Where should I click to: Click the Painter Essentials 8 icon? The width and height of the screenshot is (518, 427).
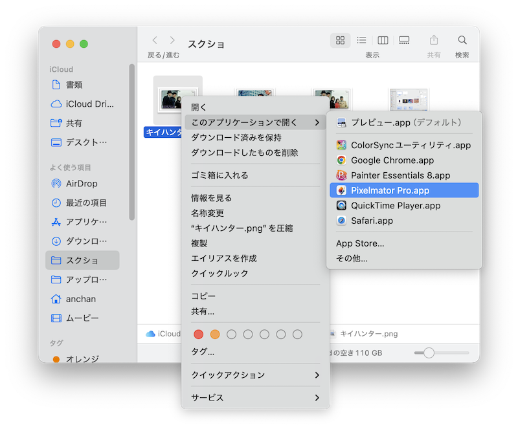coord(341,175)
